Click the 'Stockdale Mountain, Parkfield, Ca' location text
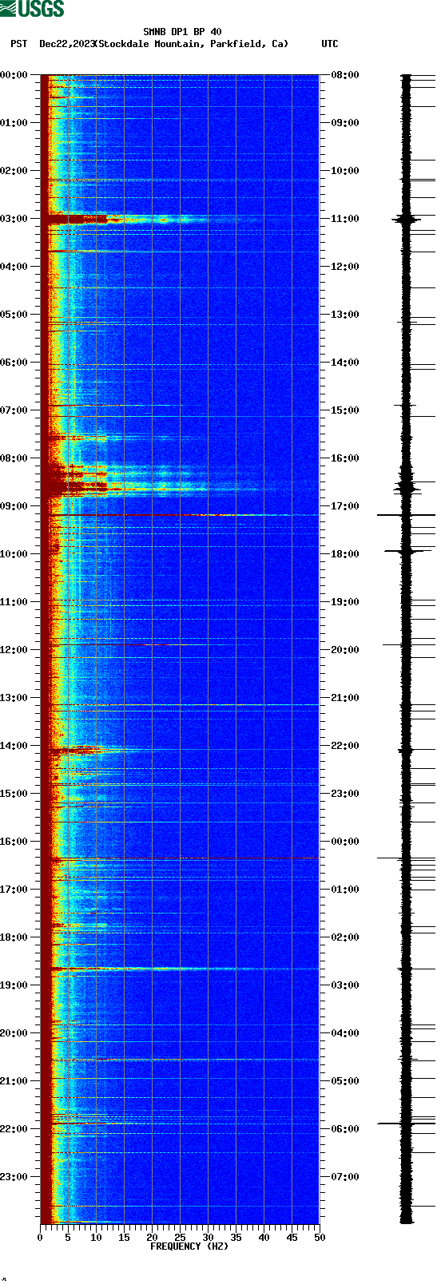 tap(191, 44)
